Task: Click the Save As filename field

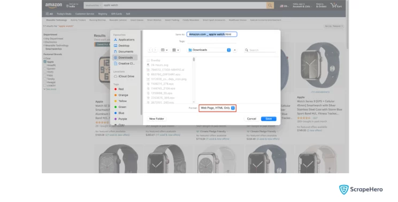Action: tap(212, 34)
